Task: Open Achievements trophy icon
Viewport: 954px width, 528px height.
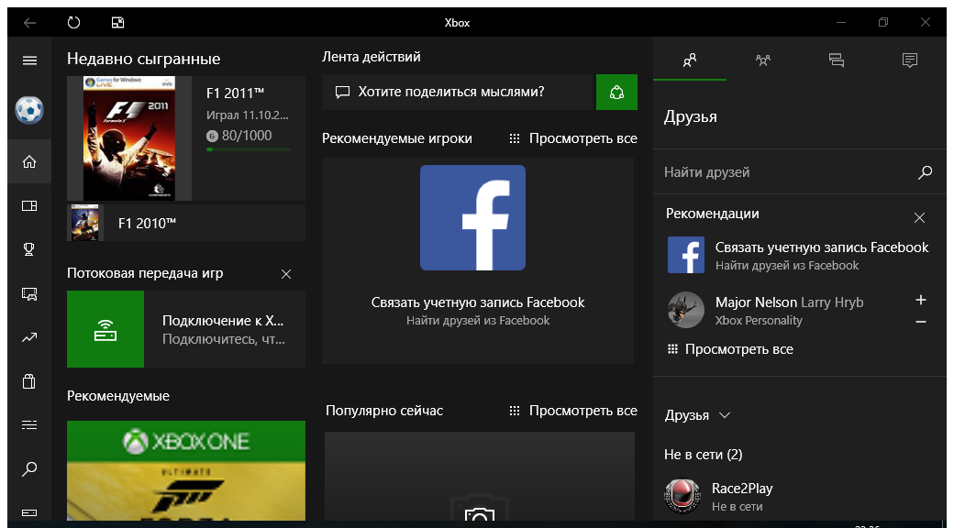Action: coord(29,249)
